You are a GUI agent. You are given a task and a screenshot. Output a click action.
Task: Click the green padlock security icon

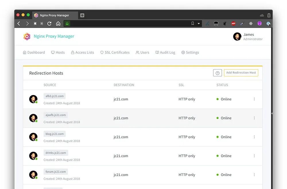coord(67,23)
